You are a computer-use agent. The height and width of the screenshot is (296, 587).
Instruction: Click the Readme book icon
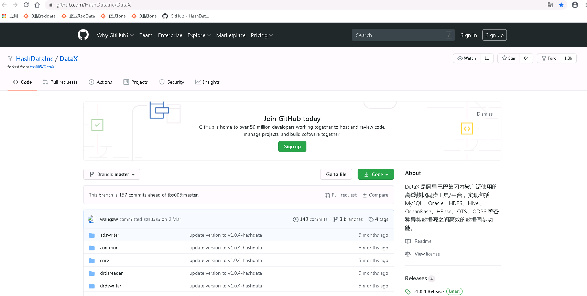coord(408,241)
